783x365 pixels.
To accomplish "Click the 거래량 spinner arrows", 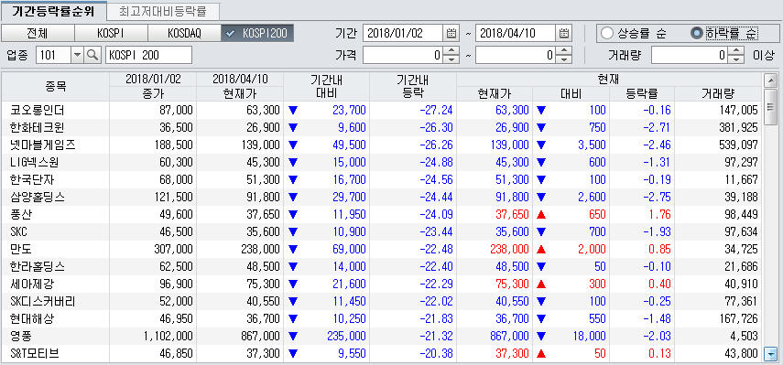I will pyautogui.click(x=736, y=55).
